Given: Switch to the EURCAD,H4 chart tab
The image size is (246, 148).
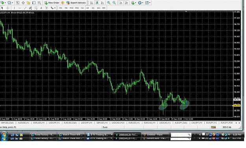Looking at the screenshot, I should coord(150,123).
